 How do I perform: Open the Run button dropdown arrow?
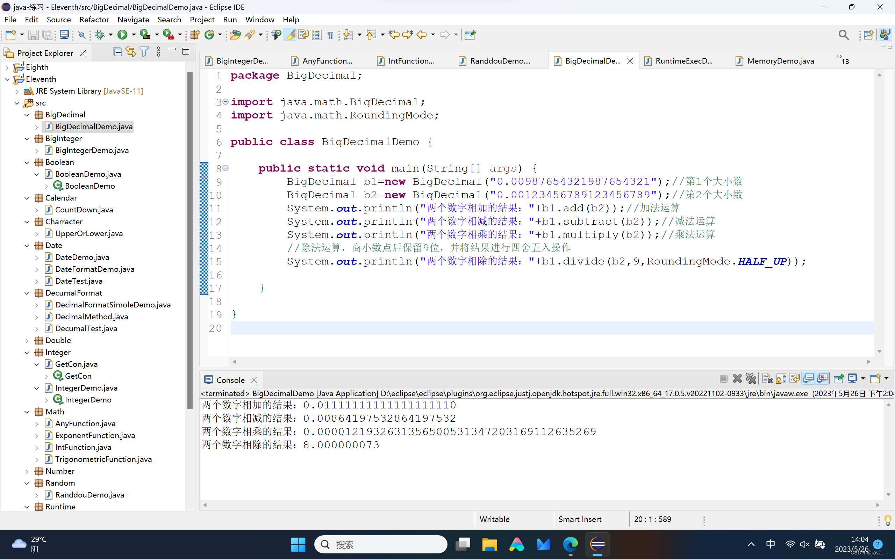[134, 35]
